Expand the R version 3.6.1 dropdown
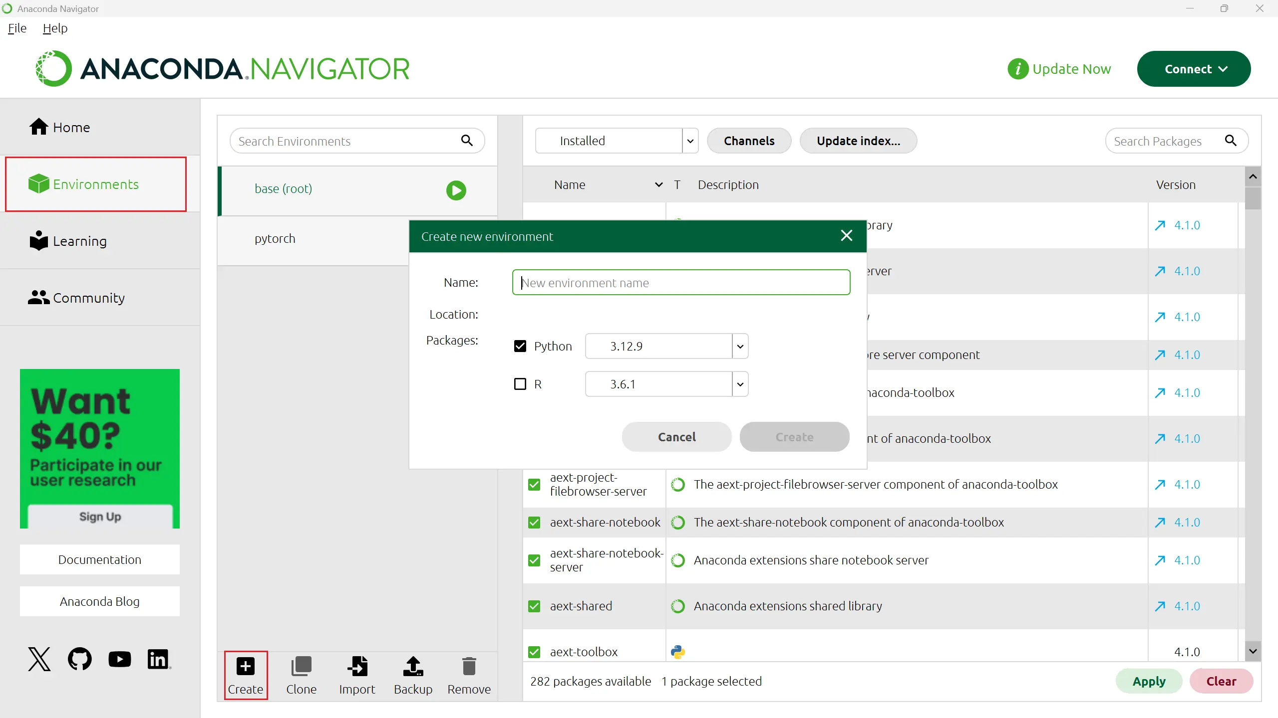Viewport: 1278px width, 718px height. (x=740, y=384)
